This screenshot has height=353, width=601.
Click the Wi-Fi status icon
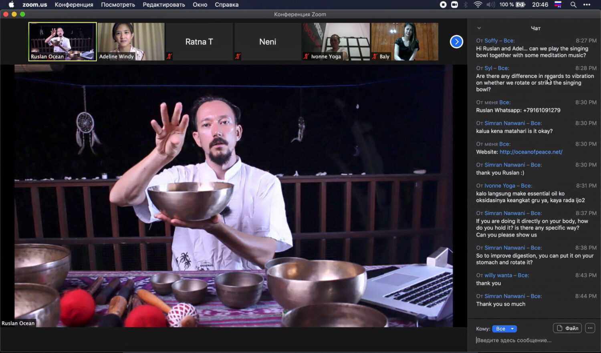click(x=478, y=5)
